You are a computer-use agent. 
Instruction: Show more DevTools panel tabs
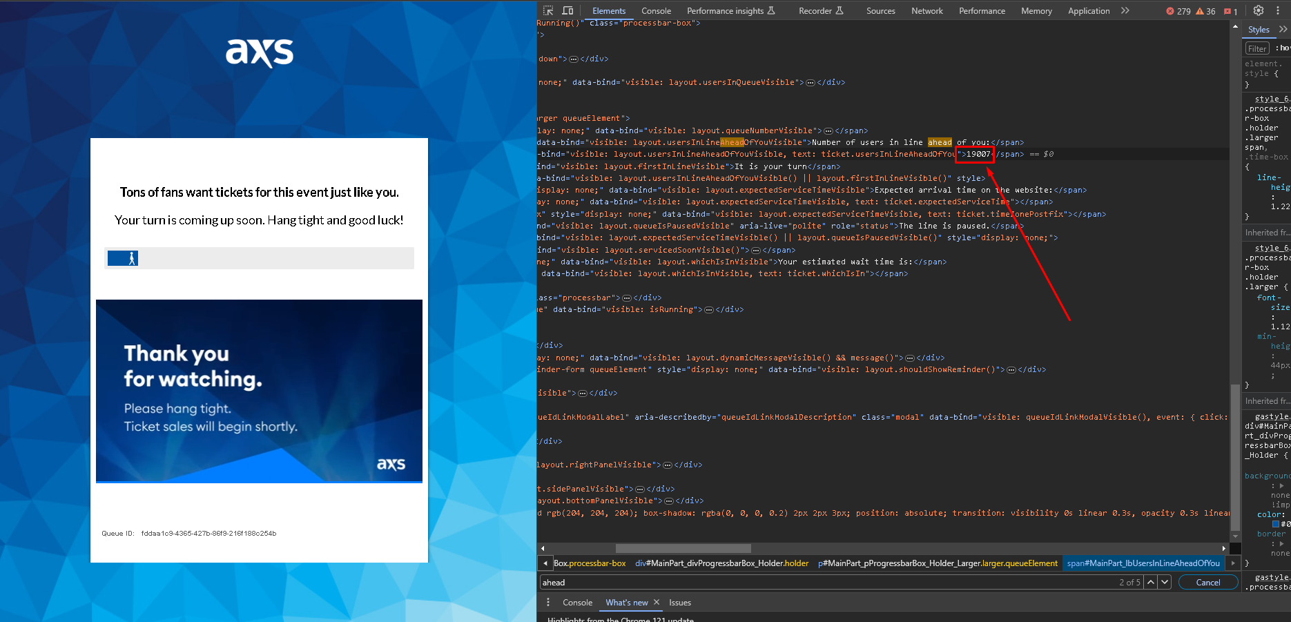[1125, 10]
